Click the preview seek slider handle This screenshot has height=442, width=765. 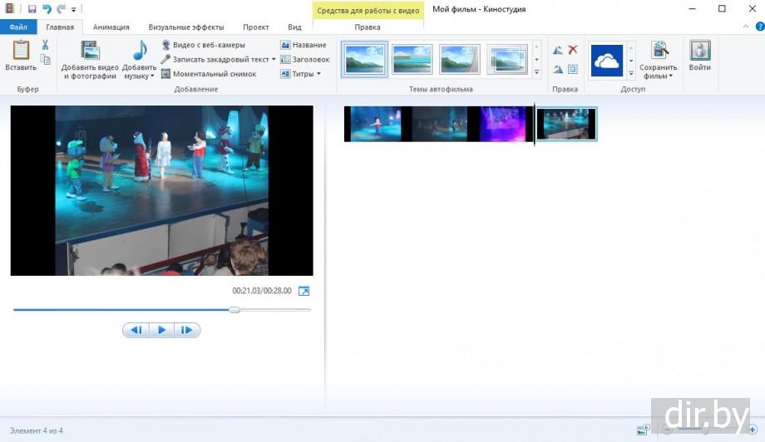tap(234, 310)
